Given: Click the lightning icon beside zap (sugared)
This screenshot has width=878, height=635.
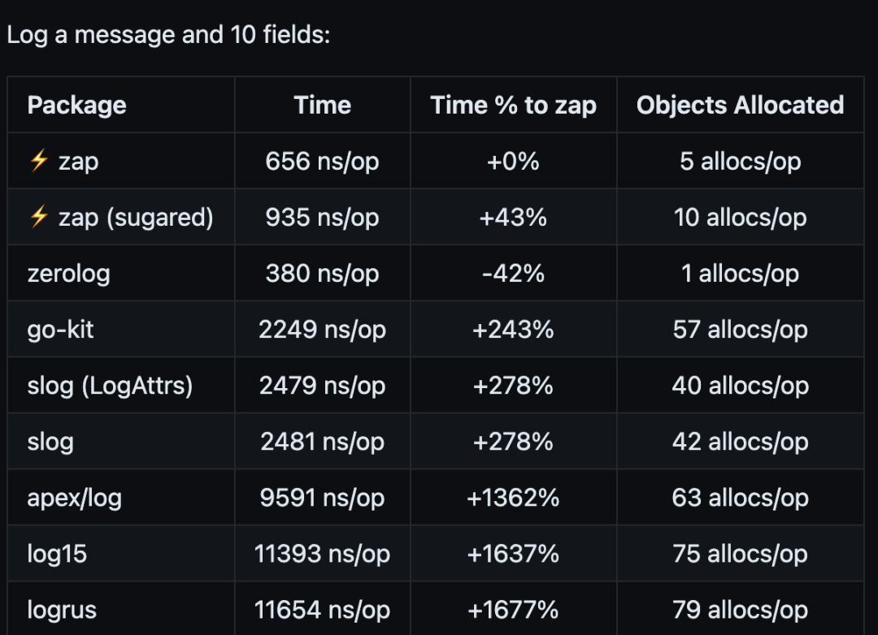Looking at the screenshot, I should 38,217.
